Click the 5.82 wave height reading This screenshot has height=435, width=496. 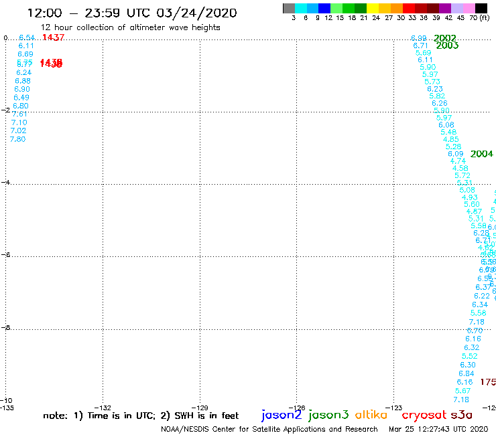[437, 96]
